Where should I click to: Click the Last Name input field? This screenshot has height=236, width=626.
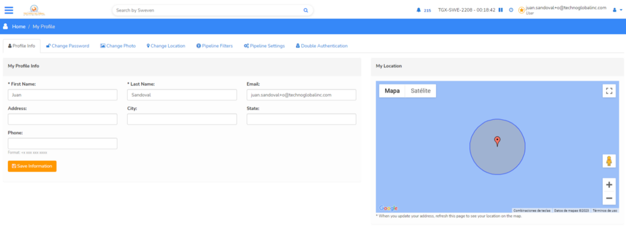pyautogui.click(x=182, y=95)
